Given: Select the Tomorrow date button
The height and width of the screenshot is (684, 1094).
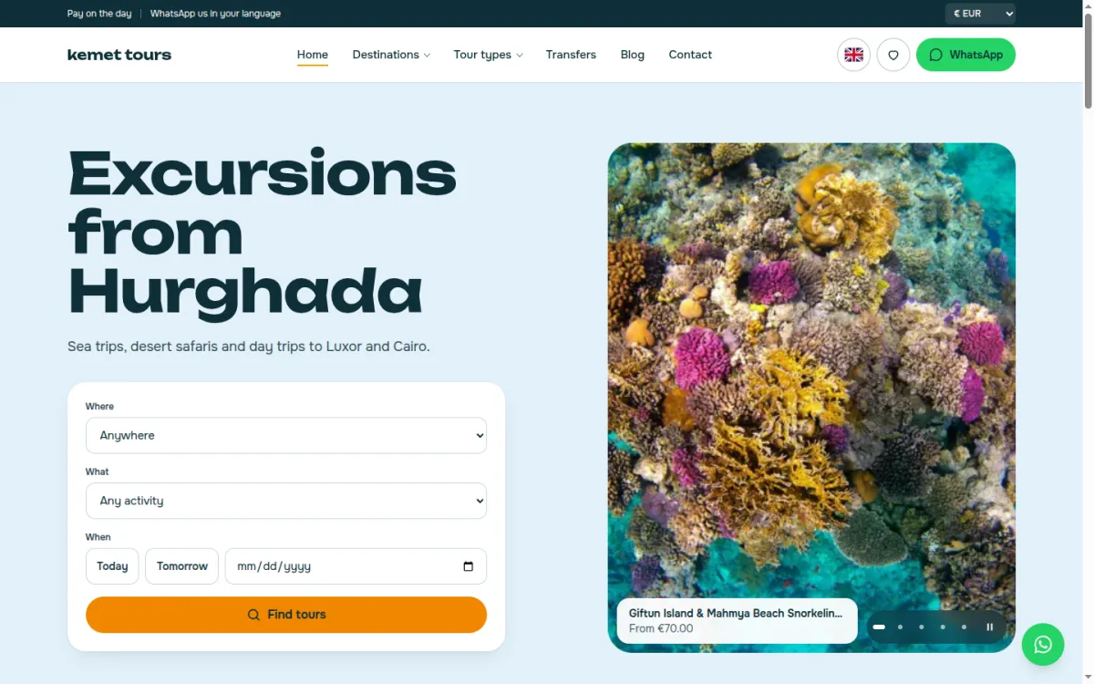Looking at the screenshot, I should coord(182,566).
